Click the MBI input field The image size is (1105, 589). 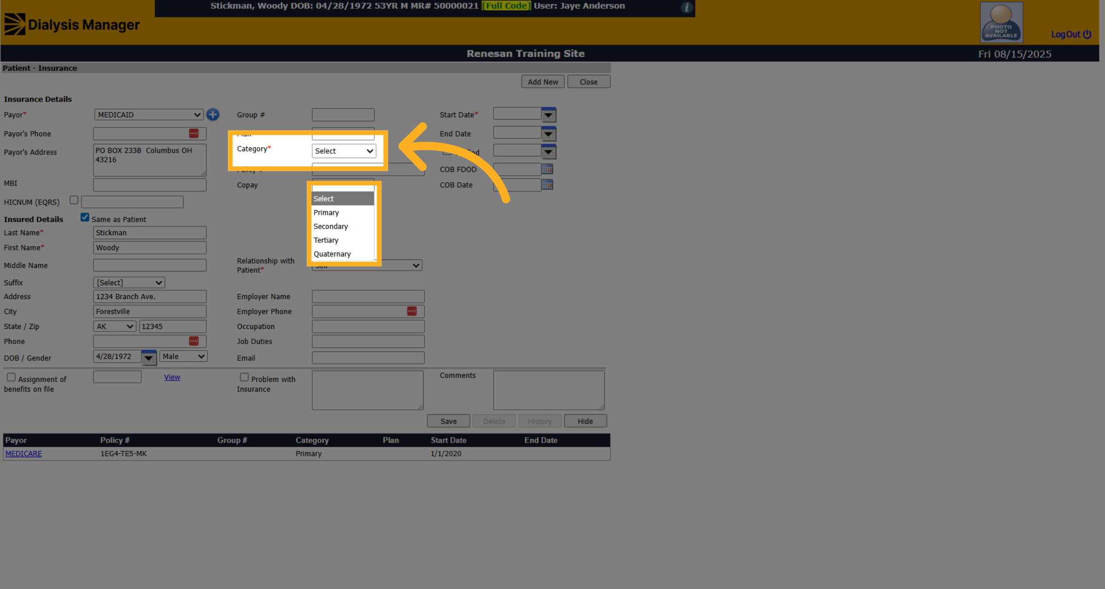pyautogui.click(x=150, y=185)
